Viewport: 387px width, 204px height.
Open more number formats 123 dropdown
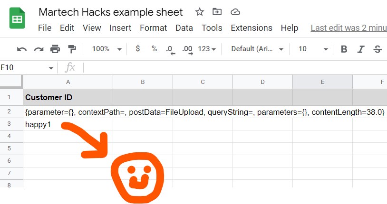click(207, 49)
